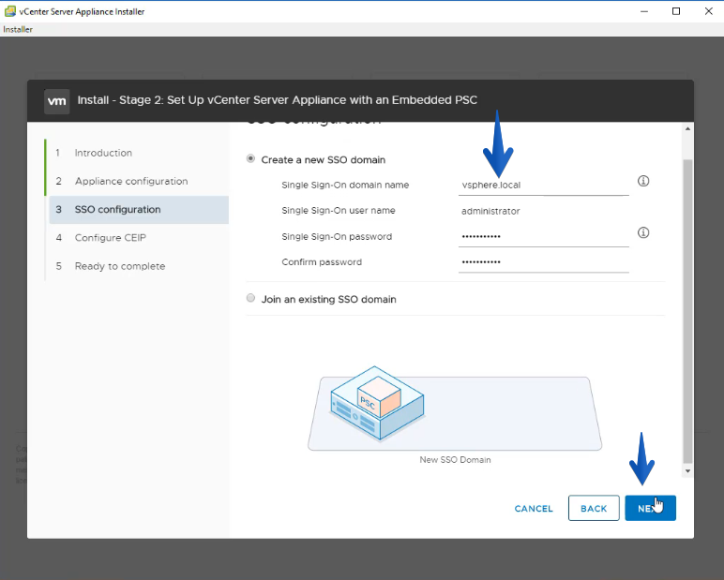Select SSO configuration step
This screenshot has height=580, width=724.
[139, 210]
